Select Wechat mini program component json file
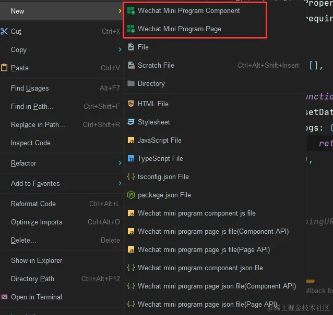The width and height of the screenshot is (333, 315). point(215,268)
